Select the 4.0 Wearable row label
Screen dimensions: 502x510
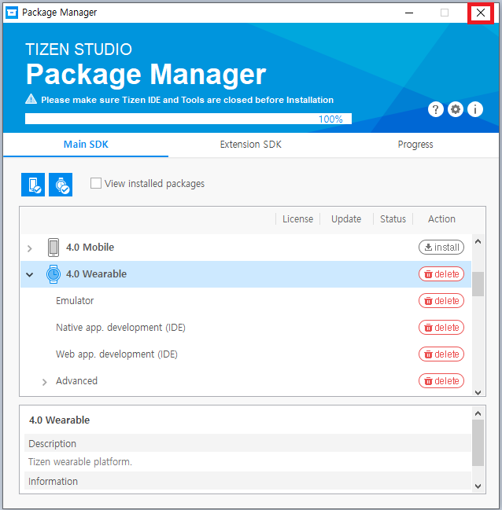[96, 274]
